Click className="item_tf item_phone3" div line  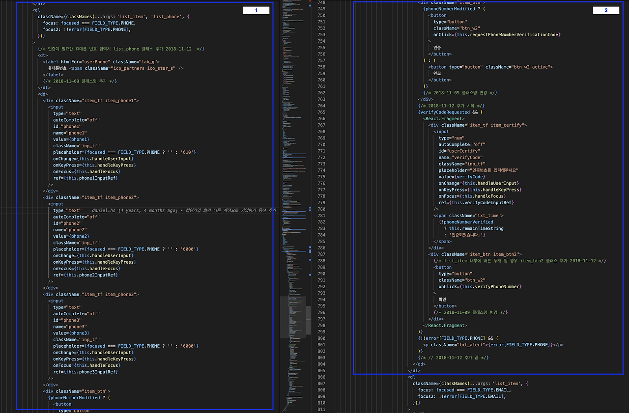click(91, 294)
